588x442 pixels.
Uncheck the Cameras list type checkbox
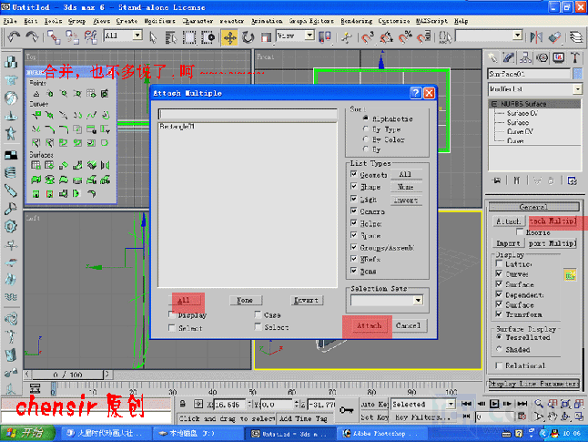[354, 211]
